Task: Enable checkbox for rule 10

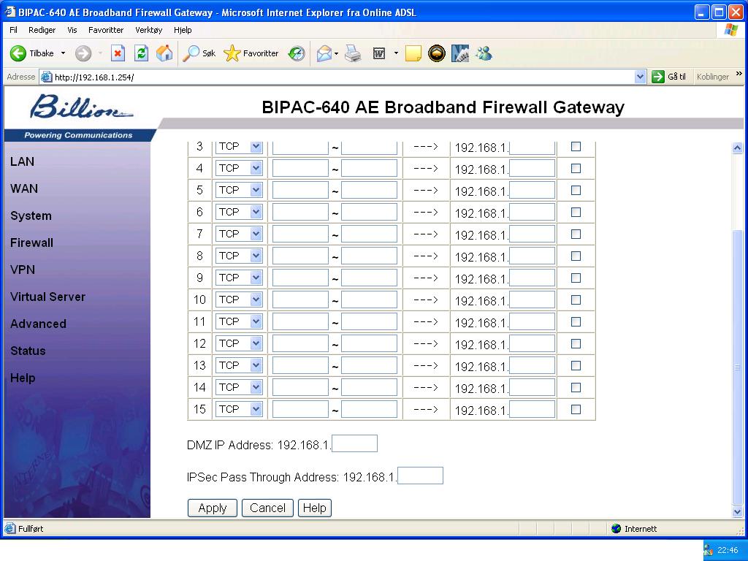Action: [x=576, y=300]
